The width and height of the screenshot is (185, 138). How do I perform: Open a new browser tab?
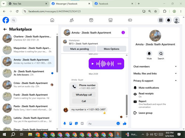[x=139, y=4]
